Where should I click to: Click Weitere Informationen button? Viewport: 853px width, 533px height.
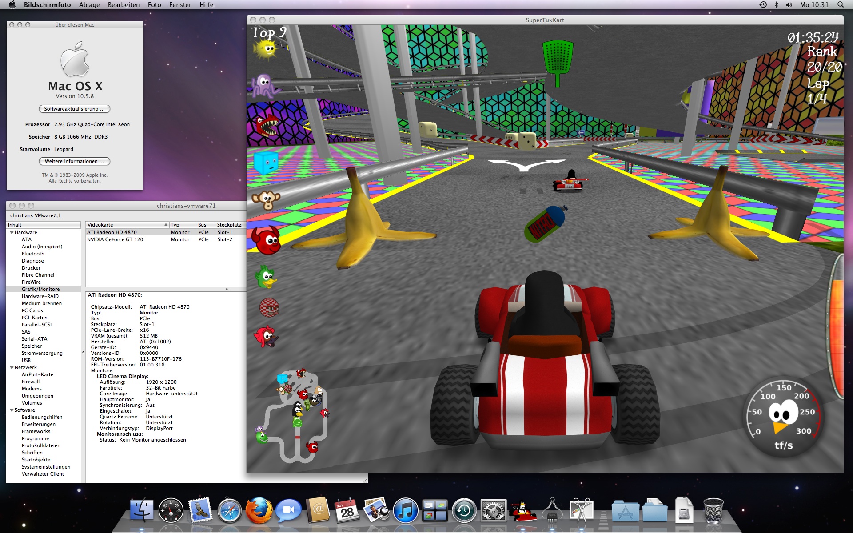[x=75, y=161]
